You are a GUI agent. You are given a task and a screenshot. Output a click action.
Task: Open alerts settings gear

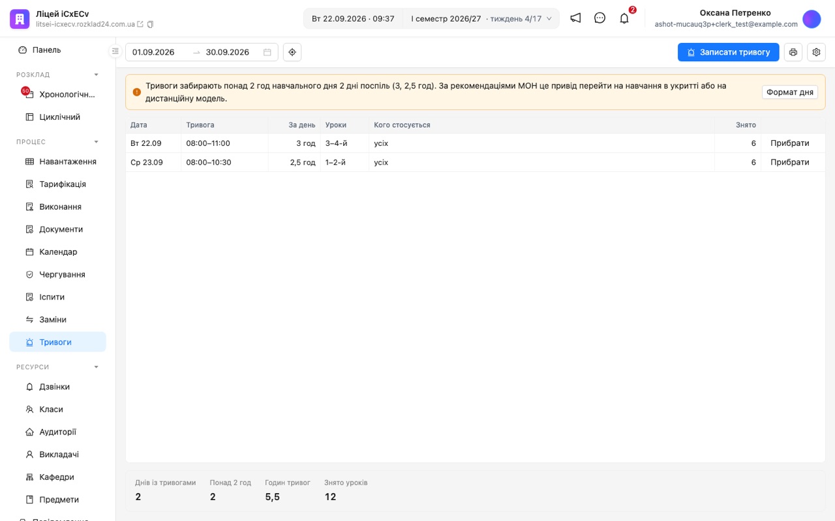(816, 52)
